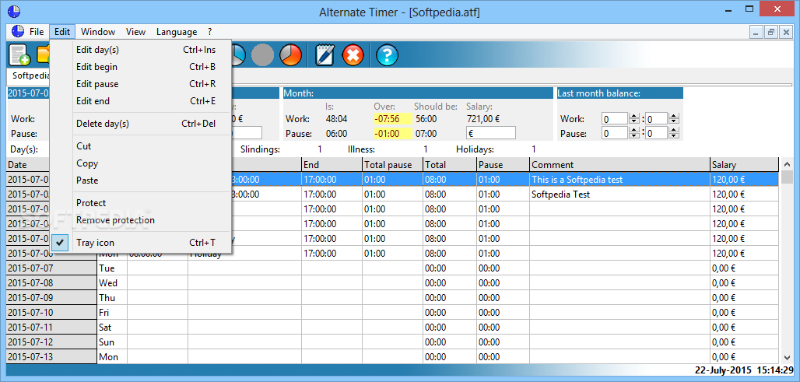The image size is (800, 382).
Task: Open the File menu
Action: tap(37, 32)
